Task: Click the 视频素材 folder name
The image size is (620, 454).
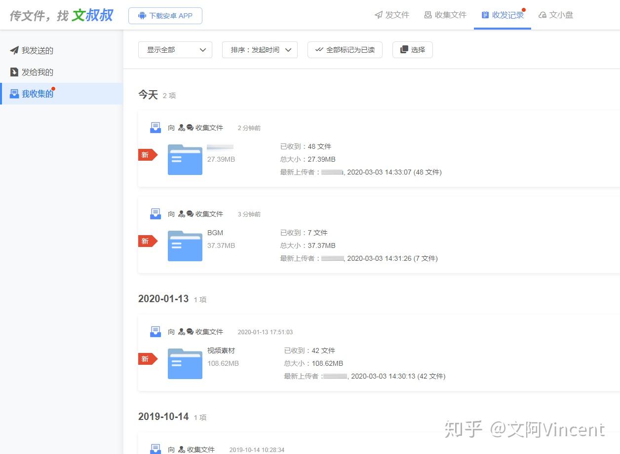Action: point(221,350)
